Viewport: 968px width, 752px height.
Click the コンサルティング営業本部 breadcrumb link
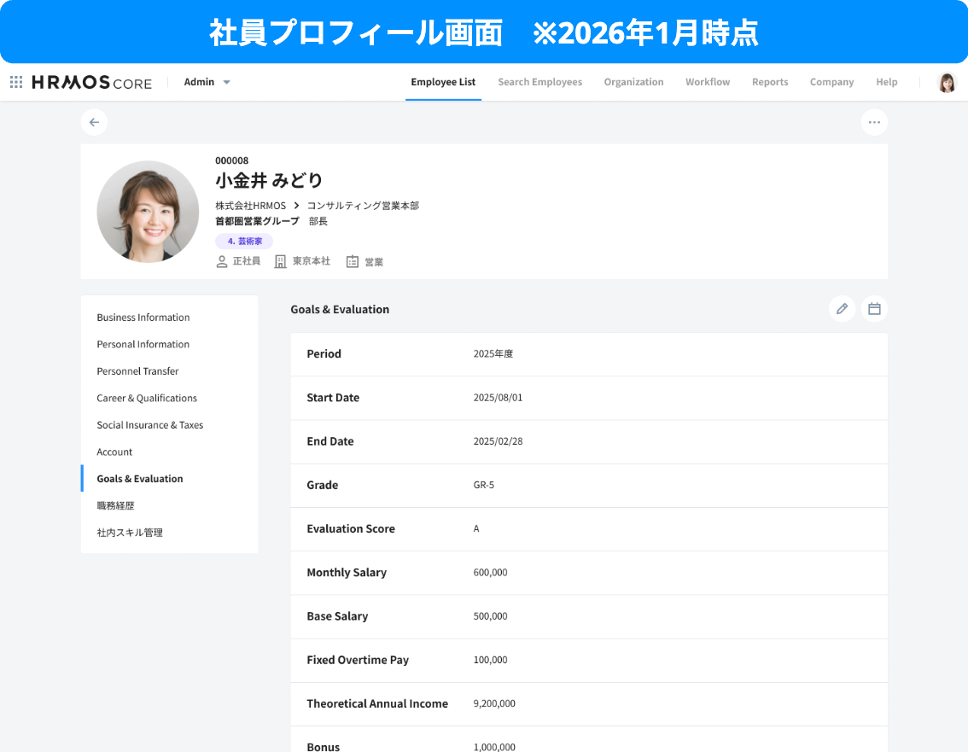point(363,206)
